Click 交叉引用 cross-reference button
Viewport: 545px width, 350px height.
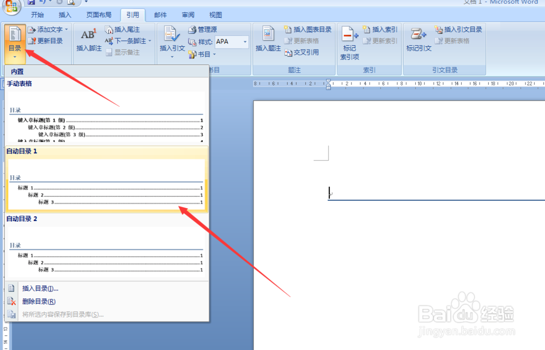302,52
